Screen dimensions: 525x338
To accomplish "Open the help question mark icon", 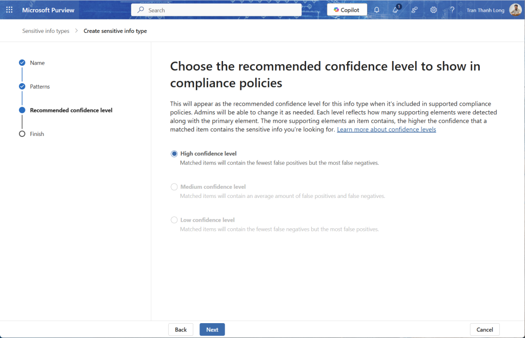I will tap(452, 10).
